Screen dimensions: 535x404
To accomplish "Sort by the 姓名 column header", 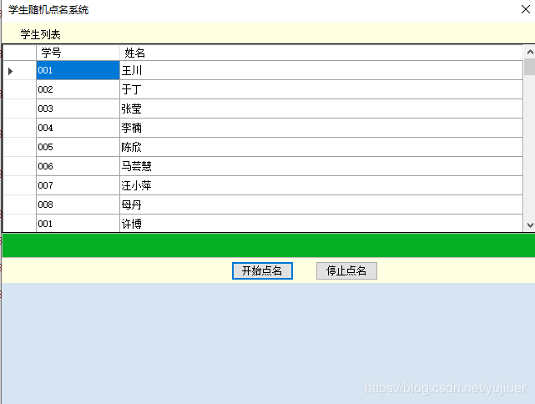I will [x=321, y=53].
